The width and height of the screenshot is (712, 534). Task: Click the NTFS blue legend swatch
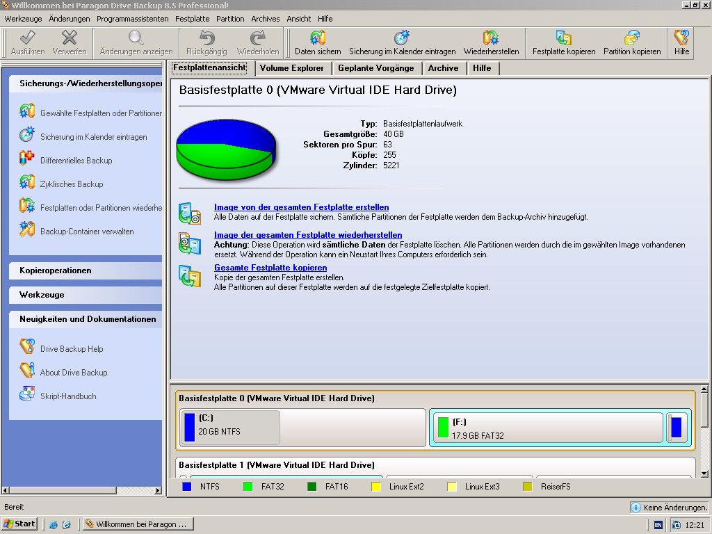click(x=186, y=486)
